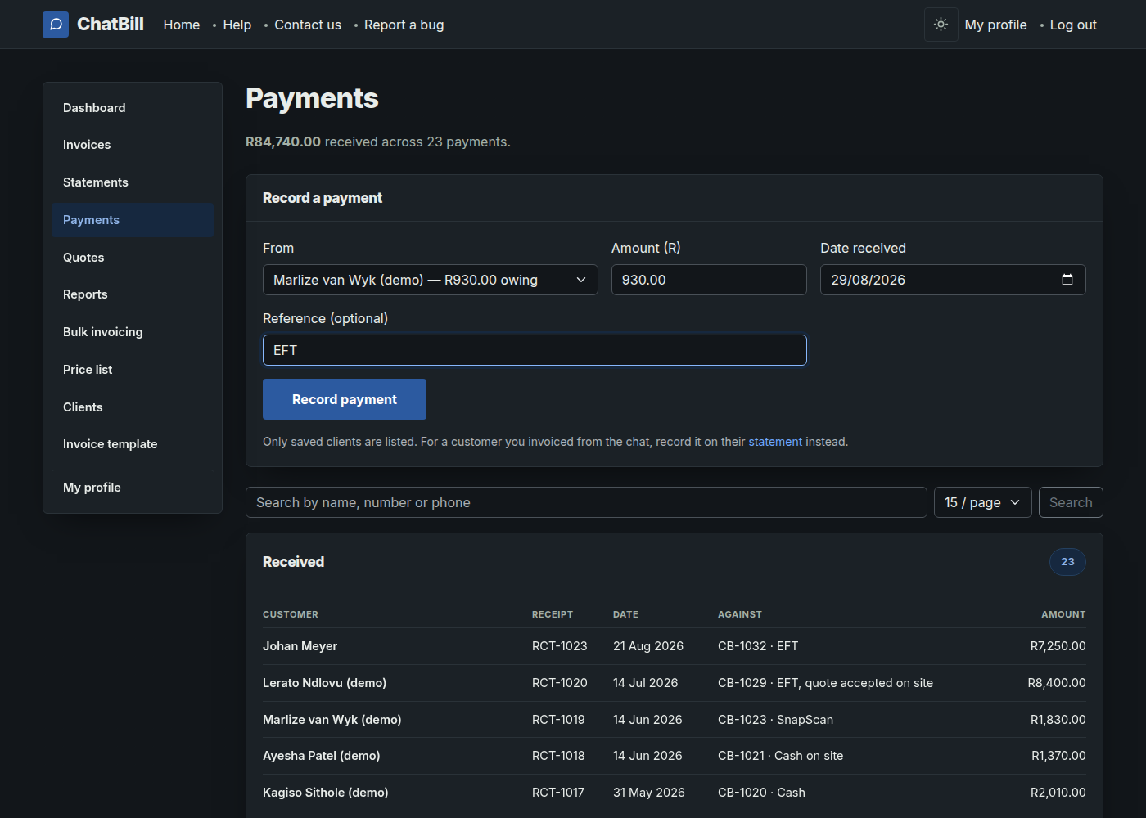Click the 23 count badge in Received
The image size is (1146, 818).
pos(1067,562)
